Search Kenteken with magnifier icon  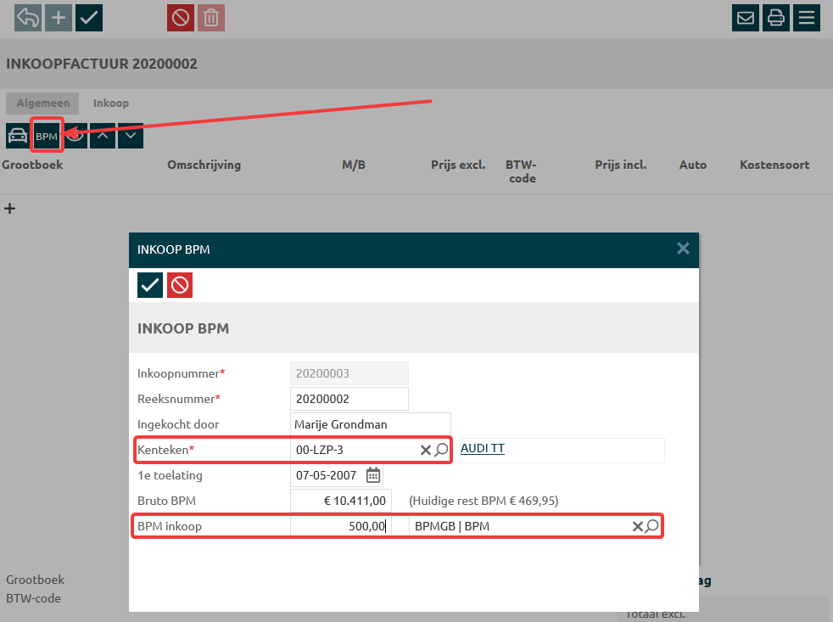tap(442, 450)
